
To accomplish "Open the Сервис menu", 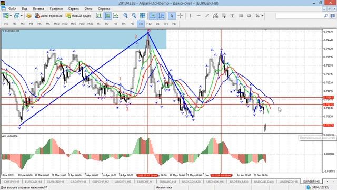I will (x=74, y=9).
